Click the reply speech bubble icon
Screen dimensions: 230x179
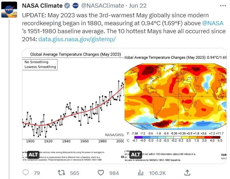[26, 173]
